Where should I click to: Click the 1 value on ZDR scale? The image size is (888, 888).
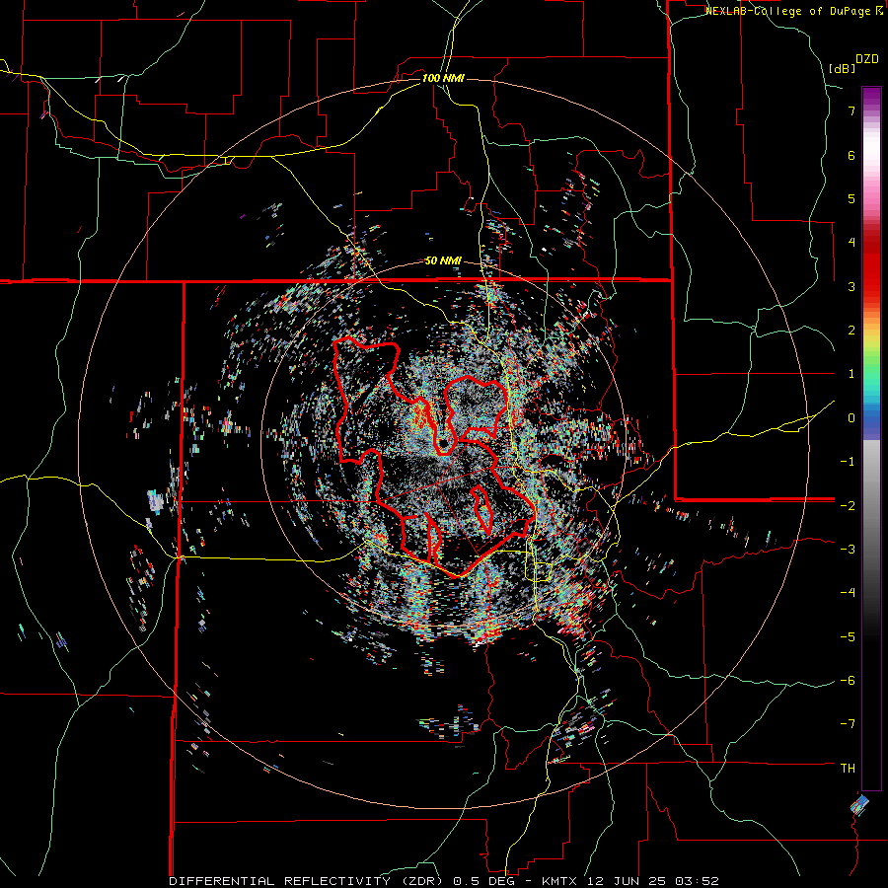point(851,374)
